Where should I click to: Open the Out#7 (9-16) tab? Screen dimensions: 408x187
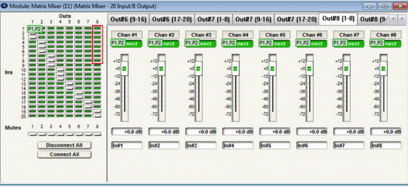254,19
